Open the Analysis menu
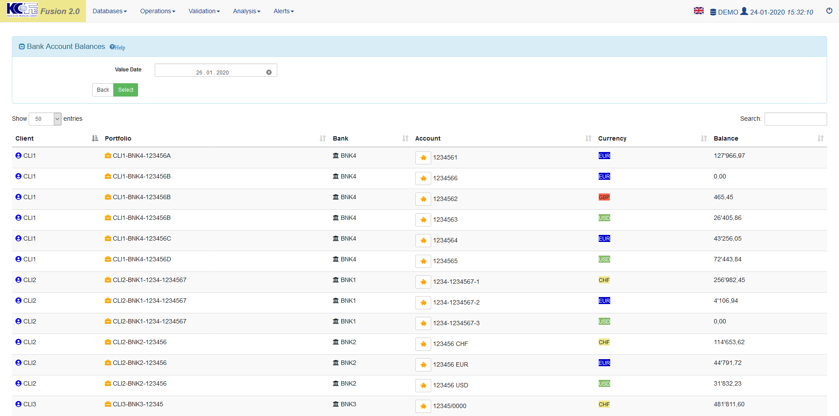The width and height of the screenshot is (839, 416). point(246,11)
